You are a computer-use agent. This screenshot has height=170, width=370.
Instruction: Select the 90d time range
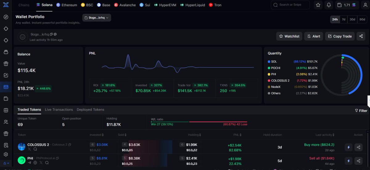(x=362, y=19)
